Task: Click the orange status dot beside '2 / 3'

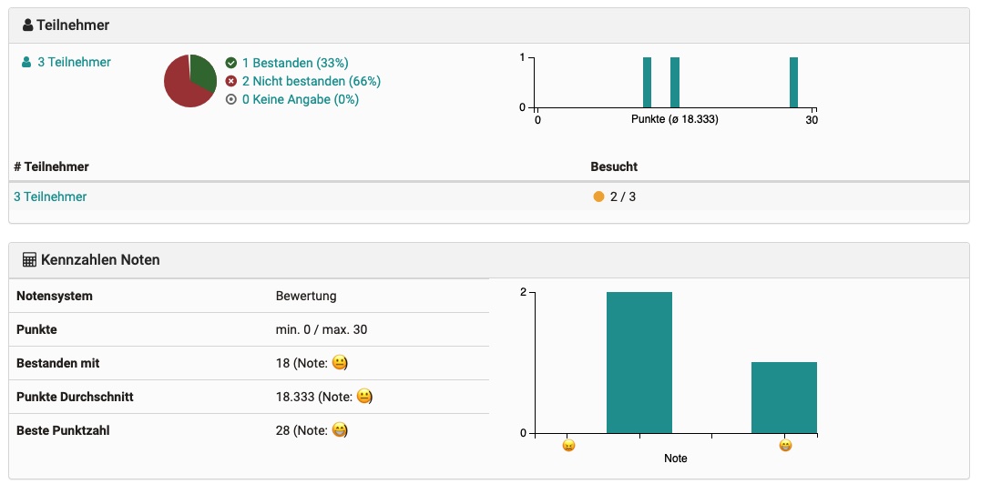Action: coord(598,197)
